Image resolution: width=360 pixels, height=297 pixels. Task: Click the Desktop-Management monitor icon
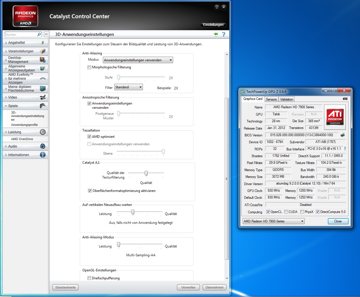point(43,60)
